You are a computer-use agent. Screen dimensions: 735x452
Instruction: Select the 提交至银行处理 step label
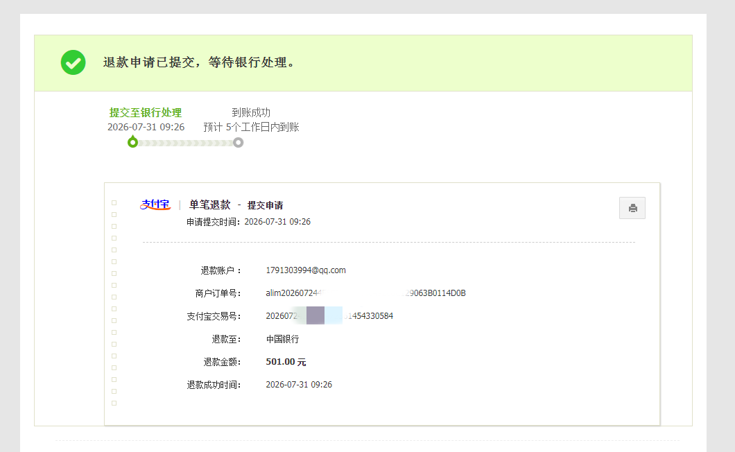[x=146, y=112]
